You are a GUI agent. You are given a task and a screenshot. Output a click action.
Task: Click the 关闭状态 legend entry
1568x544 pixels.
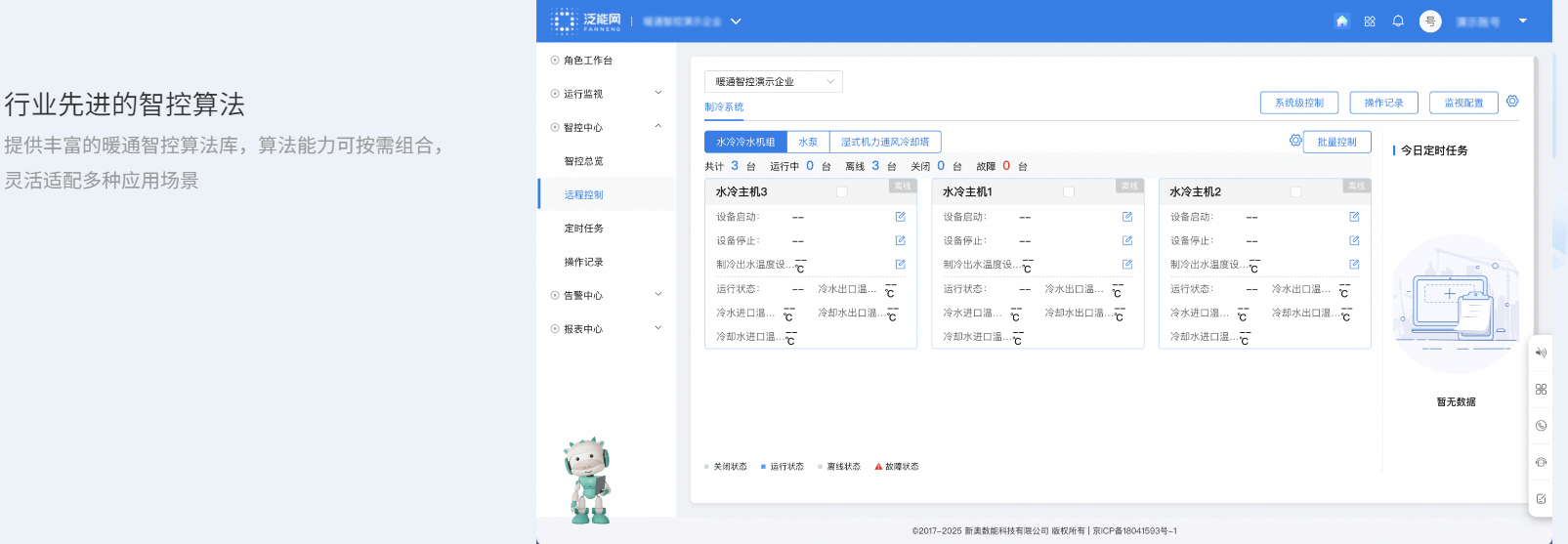pos(726,467)
